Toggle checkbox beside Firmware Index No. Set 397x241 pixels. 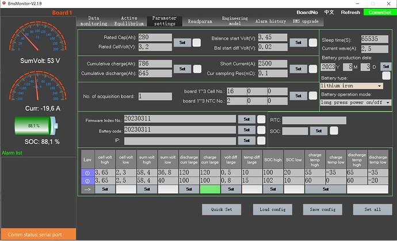261,119
